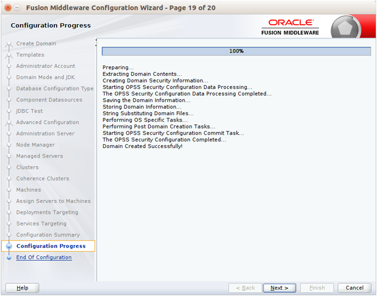
Task: Click "String Substituting Domain Files..." line
Action: [148, 114]
